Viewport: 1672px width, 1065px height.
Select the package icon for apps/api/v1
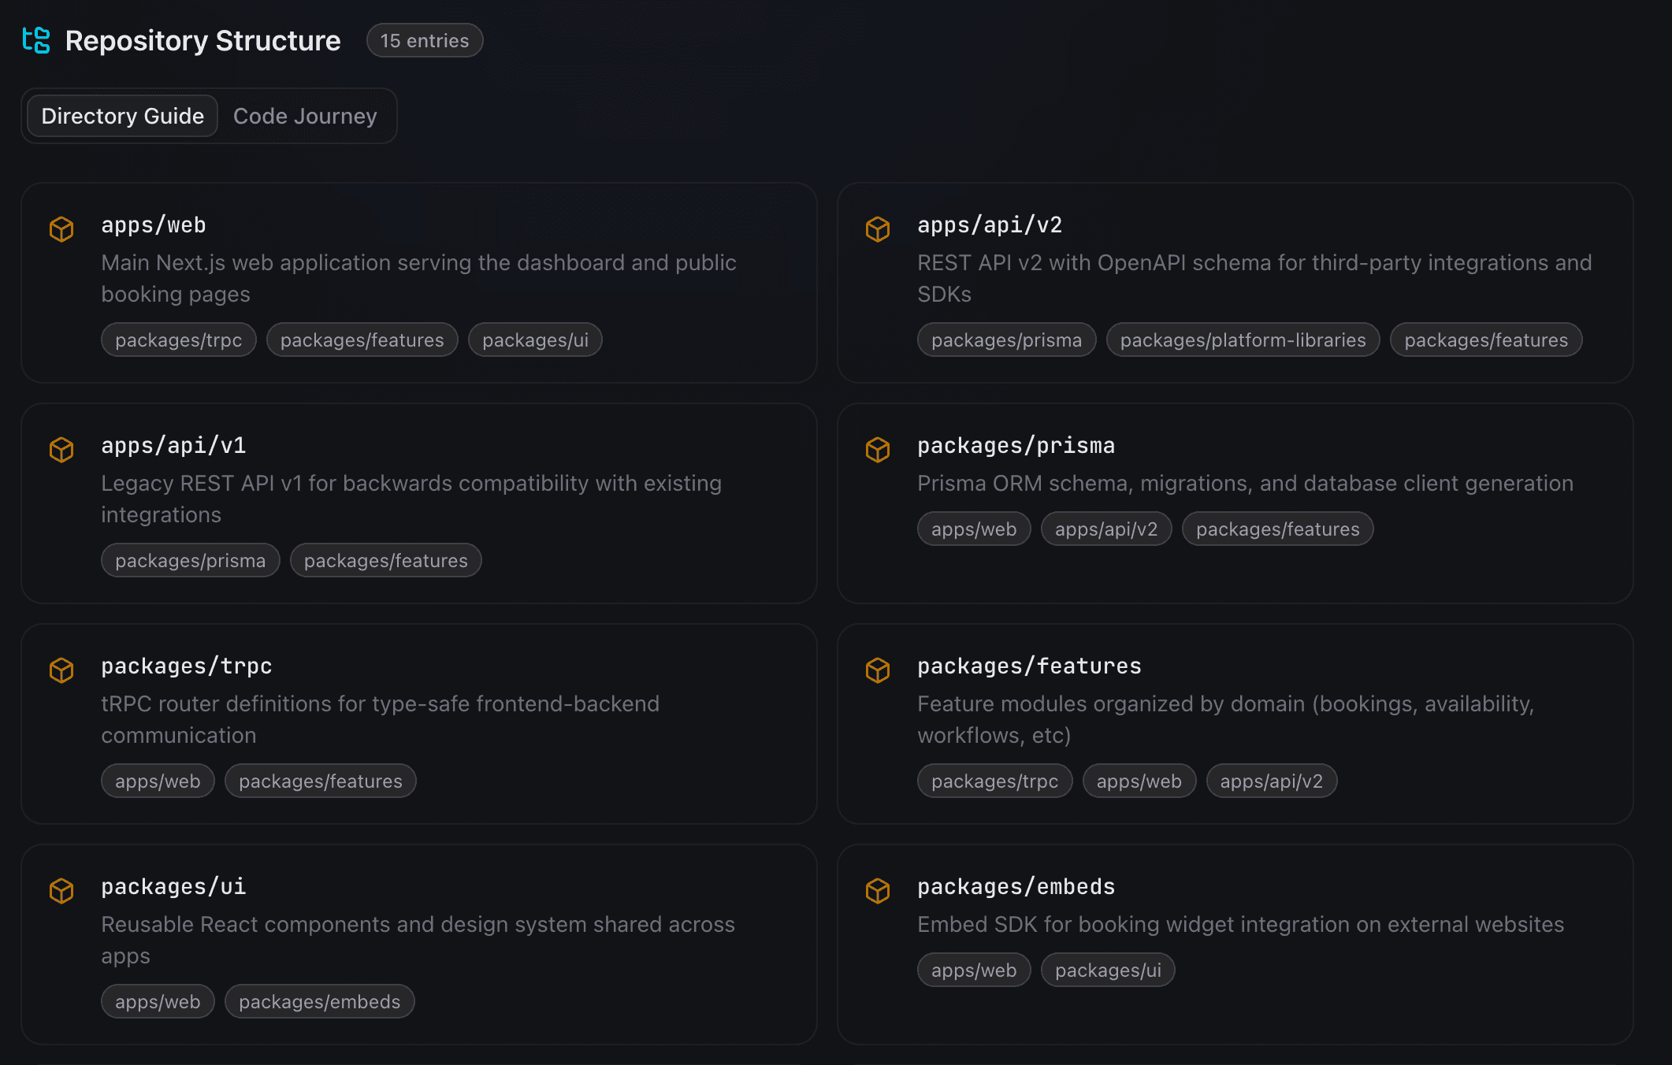point(61,450)
